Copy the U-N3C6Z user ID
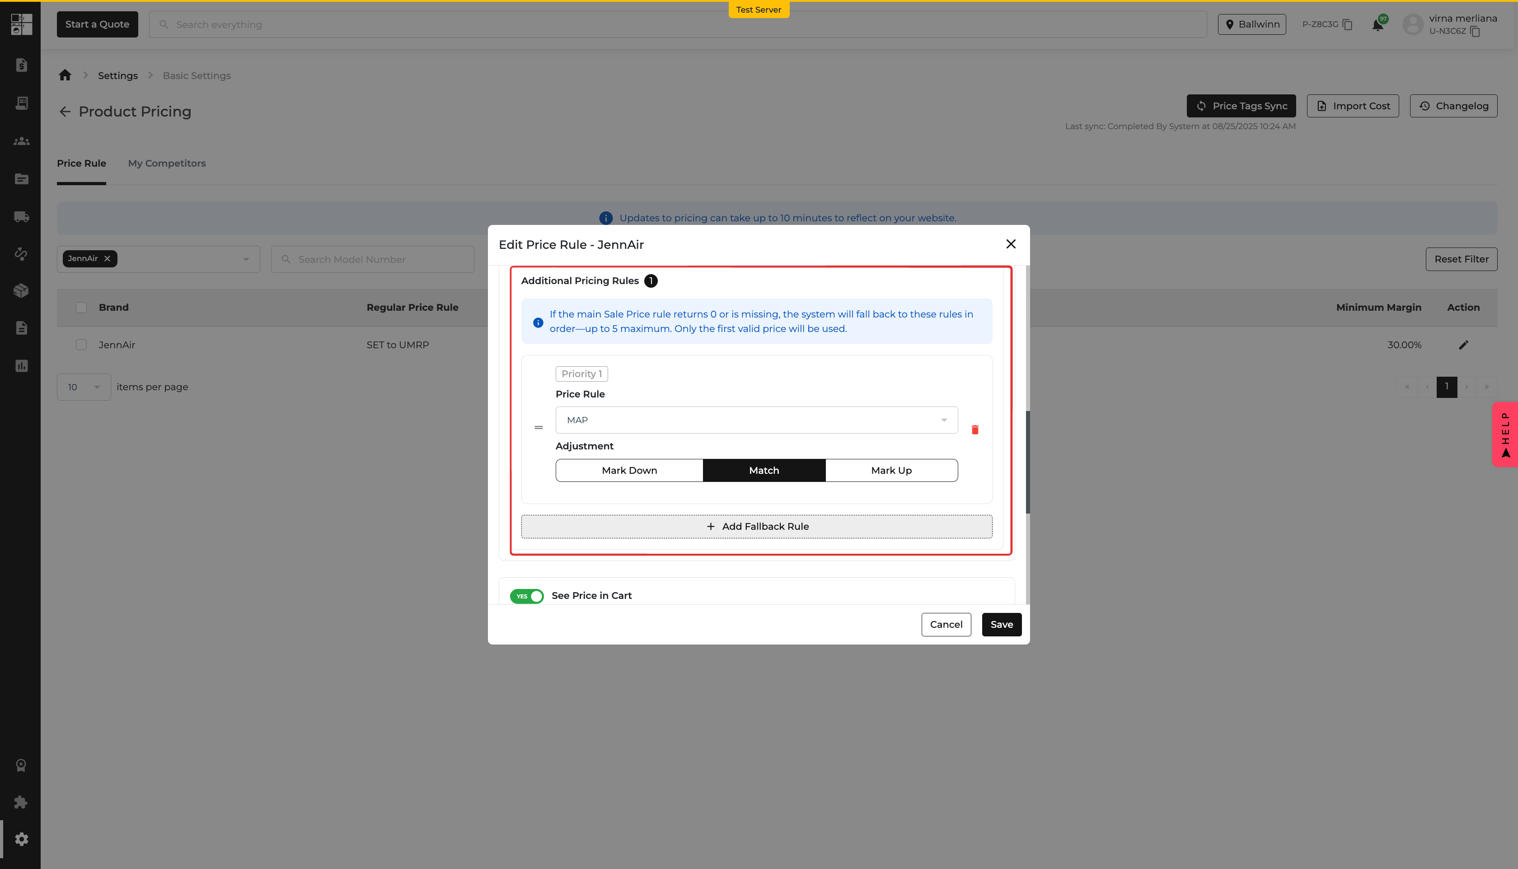The width and height of the screenshot is (1518, 869). [x=1475, y=32]
